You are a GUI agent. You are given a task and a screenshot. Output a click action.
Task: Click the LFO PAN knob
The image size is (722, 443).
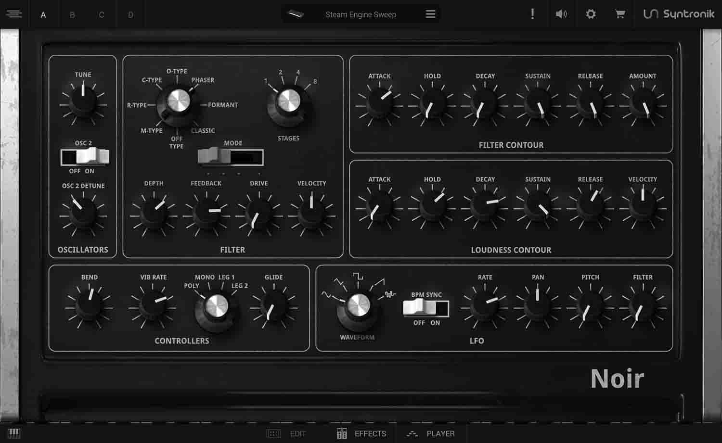538,305
